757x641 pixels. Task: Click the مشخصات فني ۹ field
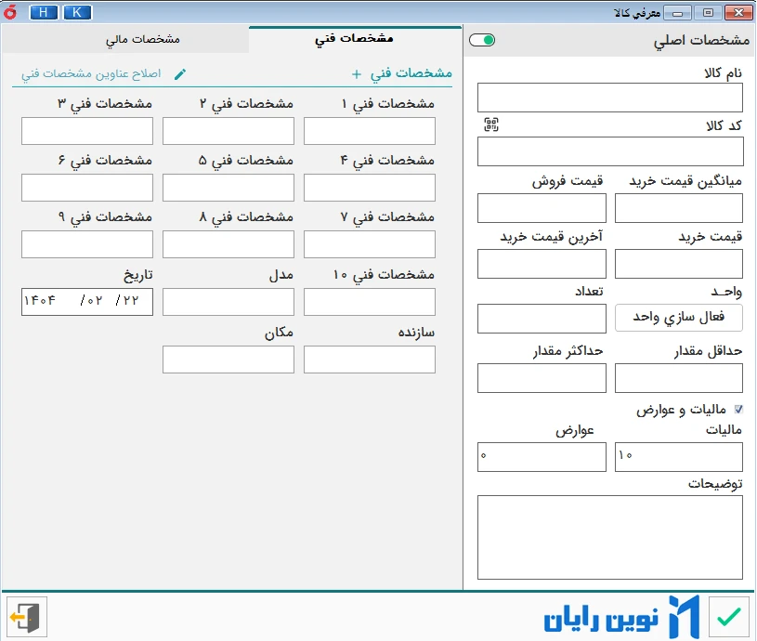[x=87, y=244]
